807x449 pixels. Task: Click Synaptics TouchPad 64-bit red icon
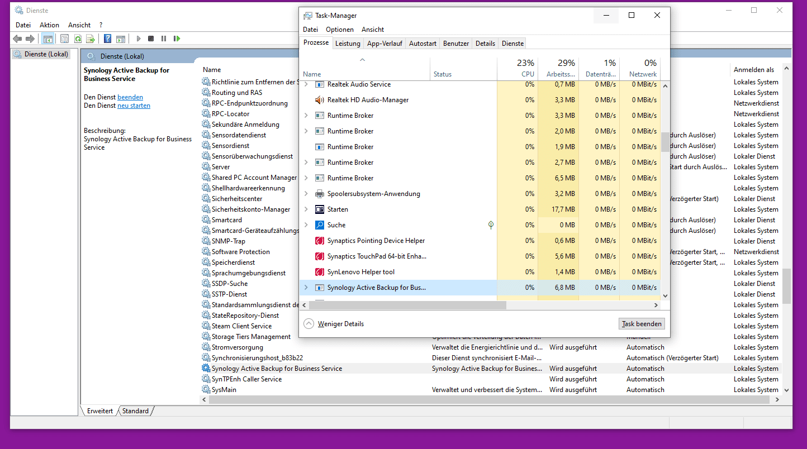pyautogui.click(x=320, y=256)
